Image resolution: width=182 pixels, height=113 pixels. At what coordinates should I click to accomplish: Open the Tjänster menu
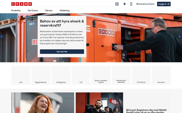49,11
